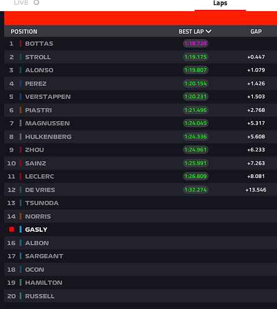The height and width of the screenshot is (309, 277).
Task: Select the highlighted GASLY row
Action: click(x=140, y=229)
